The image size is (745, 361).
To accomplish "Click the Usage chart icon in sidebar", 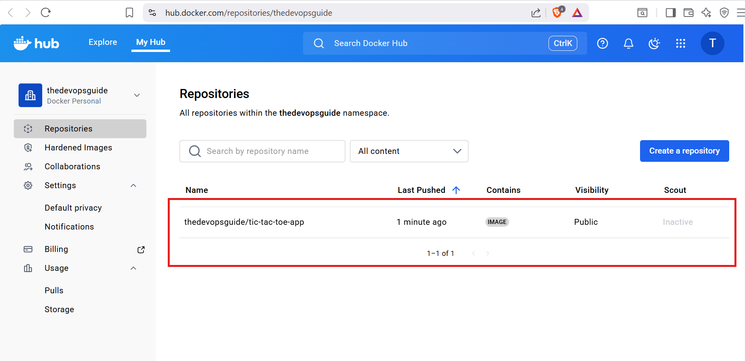I will coord(28,268).
